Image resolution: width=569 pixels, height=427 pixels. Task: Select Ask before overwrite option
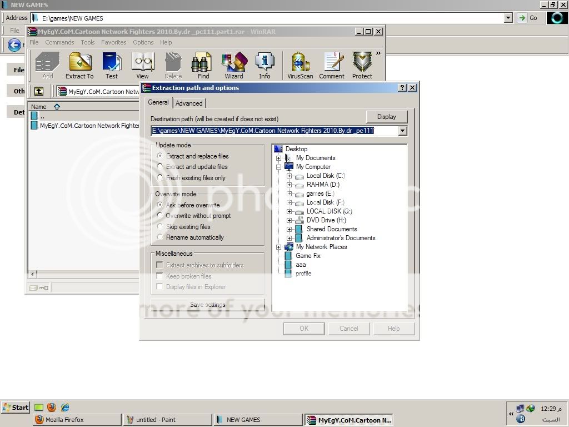coord(188,205)
